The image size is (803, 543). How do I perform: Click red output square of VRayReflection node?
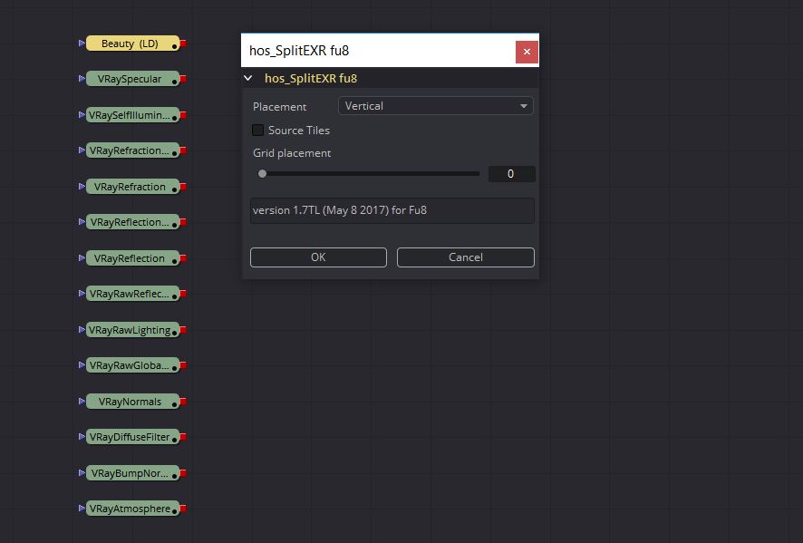pos(183,258)
